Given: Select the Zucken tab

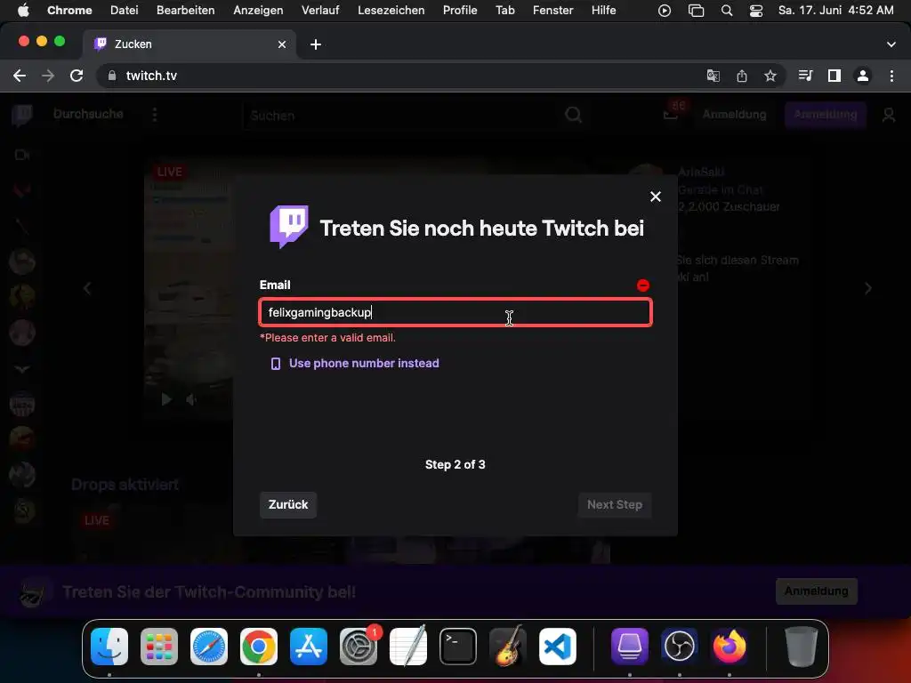Looking at the screenshot, I should (189, 44).
